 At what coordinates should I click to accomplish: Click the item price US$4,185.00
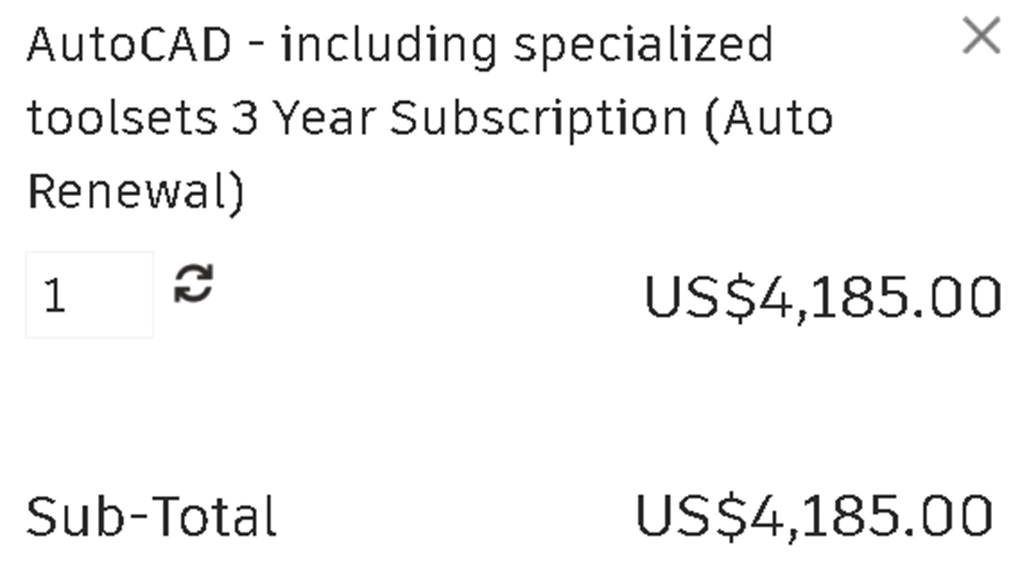click(x=822, y=297)
